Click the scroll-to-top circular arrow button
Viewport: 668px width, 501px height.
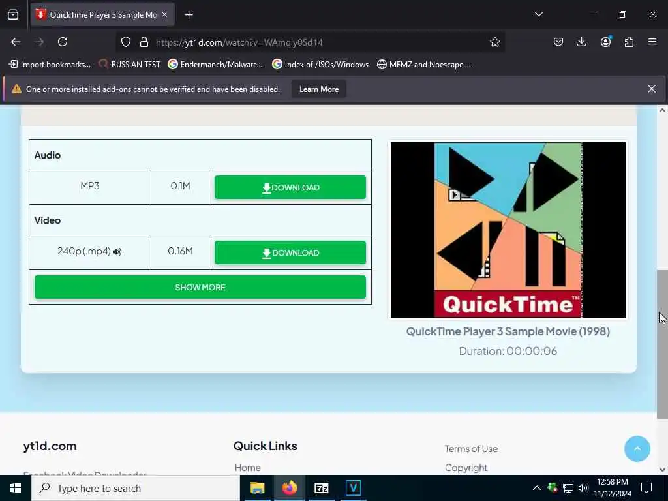(637, 449)
